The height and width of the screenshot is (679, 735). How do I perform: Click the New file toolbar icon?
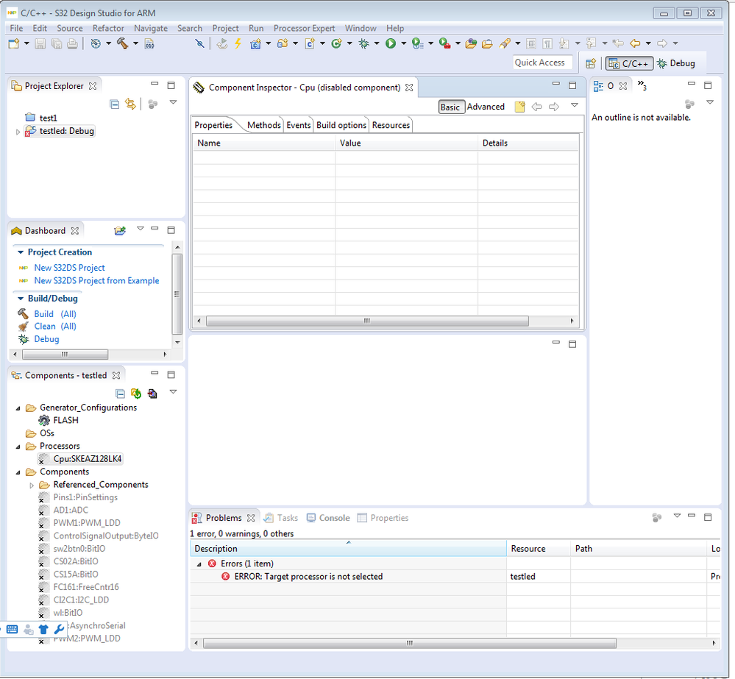pos(14,43)
